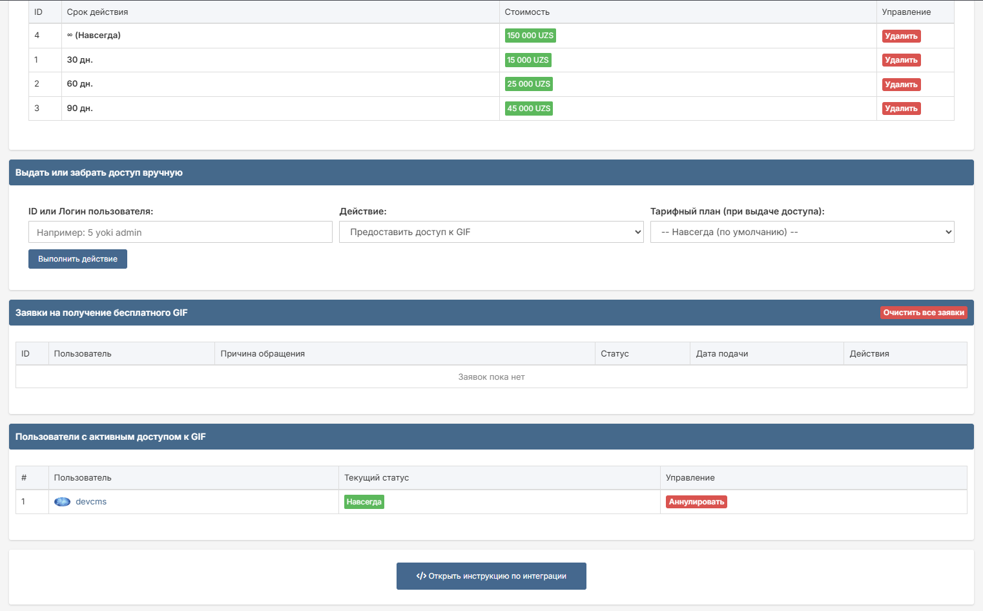Click the Заявок пока нет message

492,377
